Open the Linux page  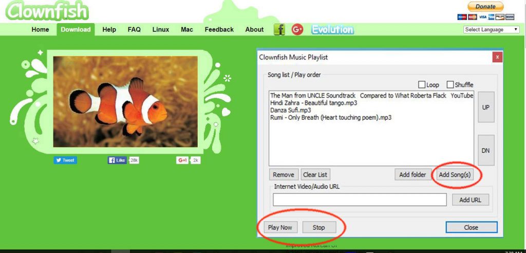[161, 29]
